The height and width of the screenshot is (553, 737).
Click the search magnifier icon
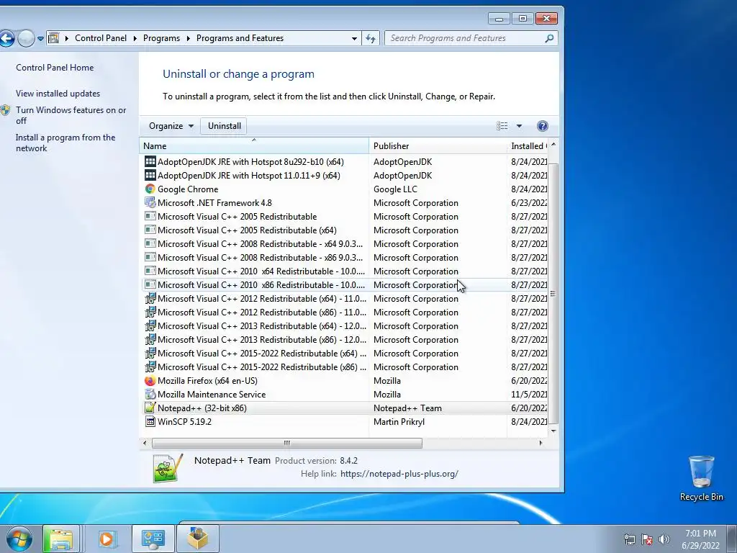pyautogui.click(x=549, y=38)
